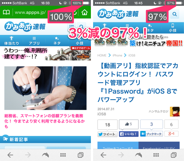Go back using left screen's back arrow
Image resolution: width=184 pixels, height=161 pixels.
click(10, 155)
